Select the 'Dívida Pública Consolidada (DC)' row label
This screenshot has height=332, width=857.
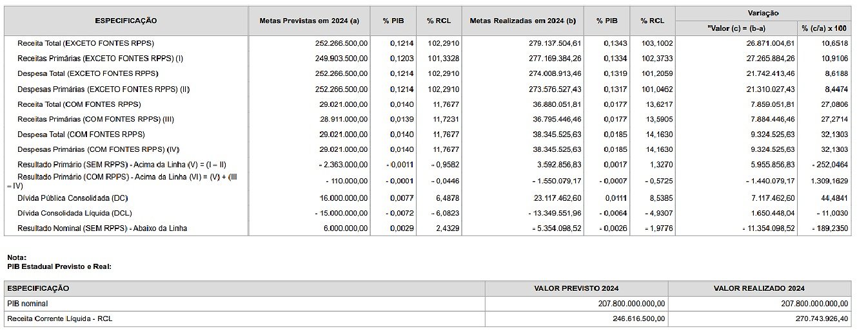point(73,198)
